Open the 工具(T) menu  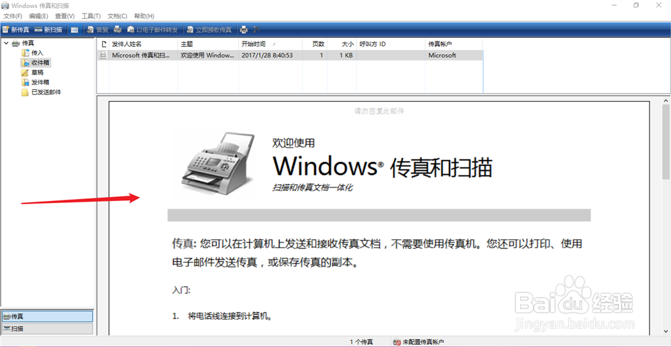pyautogui.click(x=91, y=16)
